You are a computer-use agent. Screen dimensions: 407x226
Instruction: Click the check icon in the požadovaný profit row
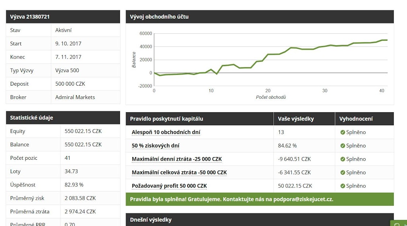click(x=343, y=186)
